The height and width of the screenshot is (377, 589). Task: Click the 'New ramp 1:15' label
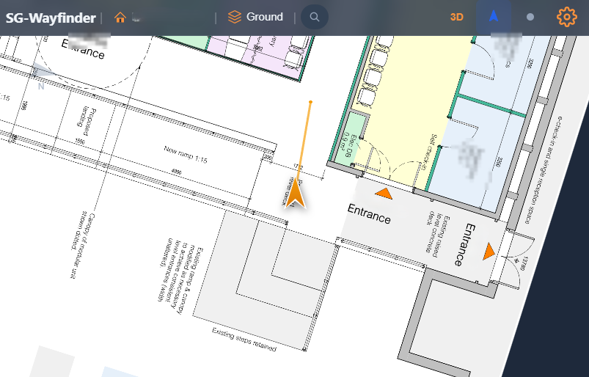[x=186, y=154]
